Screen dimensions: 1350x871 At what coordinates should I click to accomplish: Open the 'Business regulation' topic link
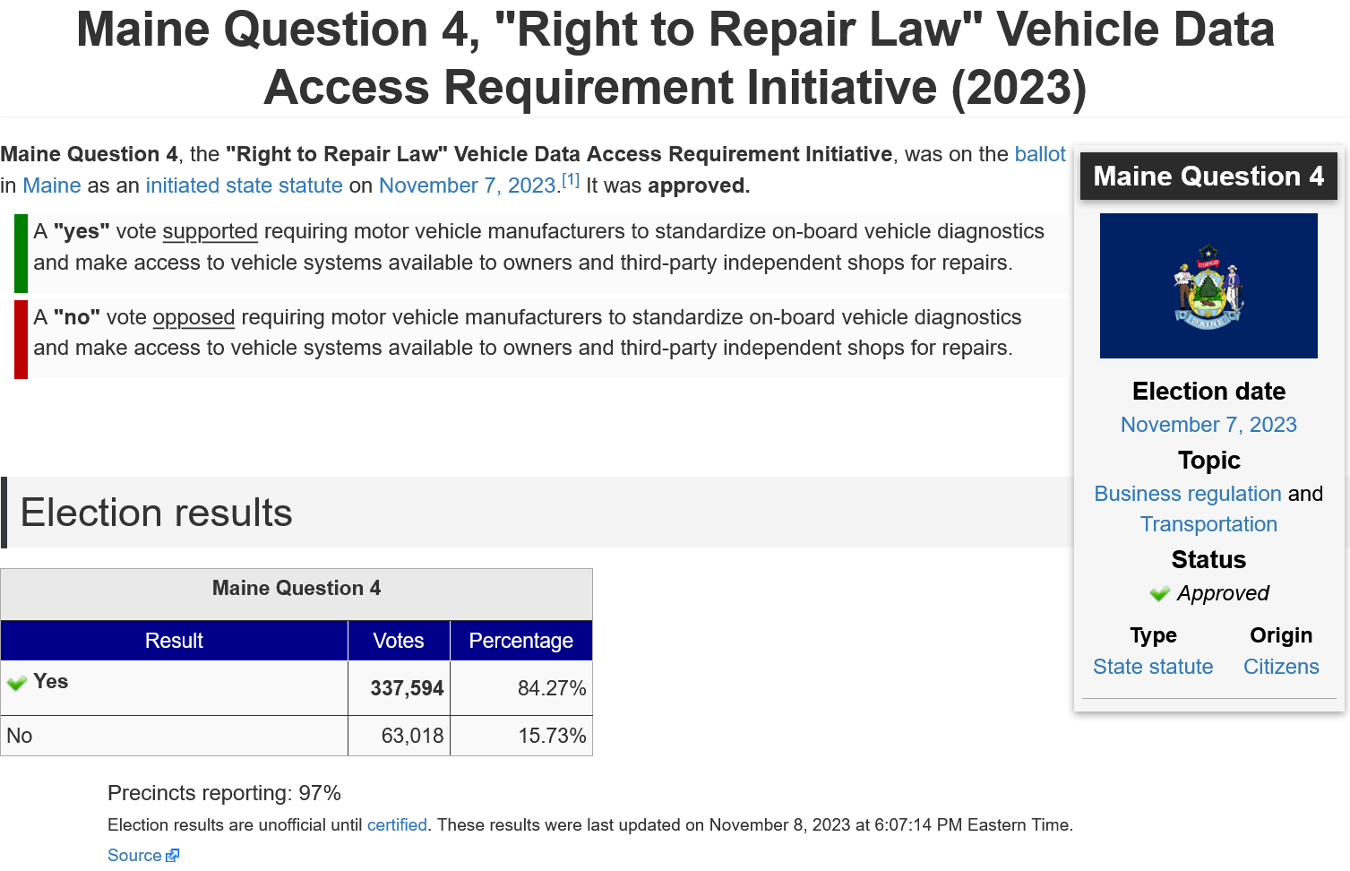1187,494
